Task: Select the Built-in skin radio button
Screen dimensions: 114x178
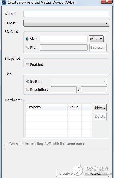Action: click(27, 82)
